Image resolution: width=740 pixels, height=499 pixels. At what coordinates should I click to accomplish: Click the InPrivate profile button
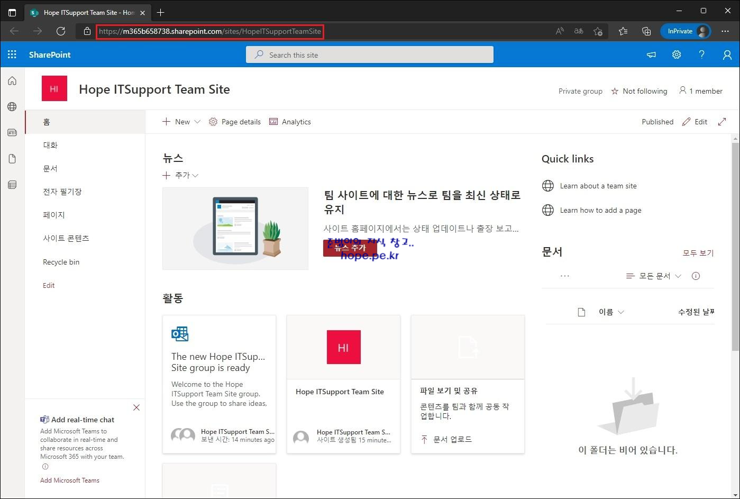point(686,31)
